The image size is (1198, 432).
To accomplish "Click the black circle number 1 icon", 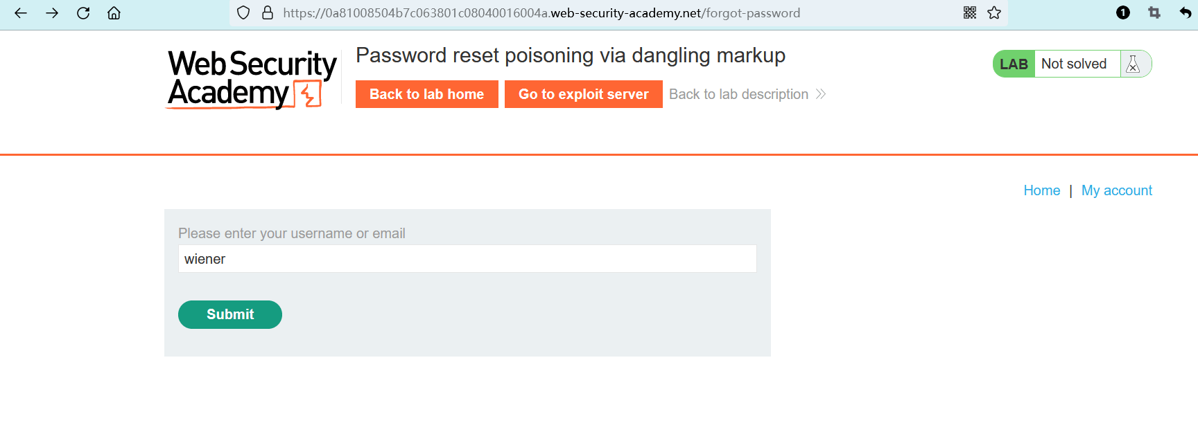I will click(1123, 12).
